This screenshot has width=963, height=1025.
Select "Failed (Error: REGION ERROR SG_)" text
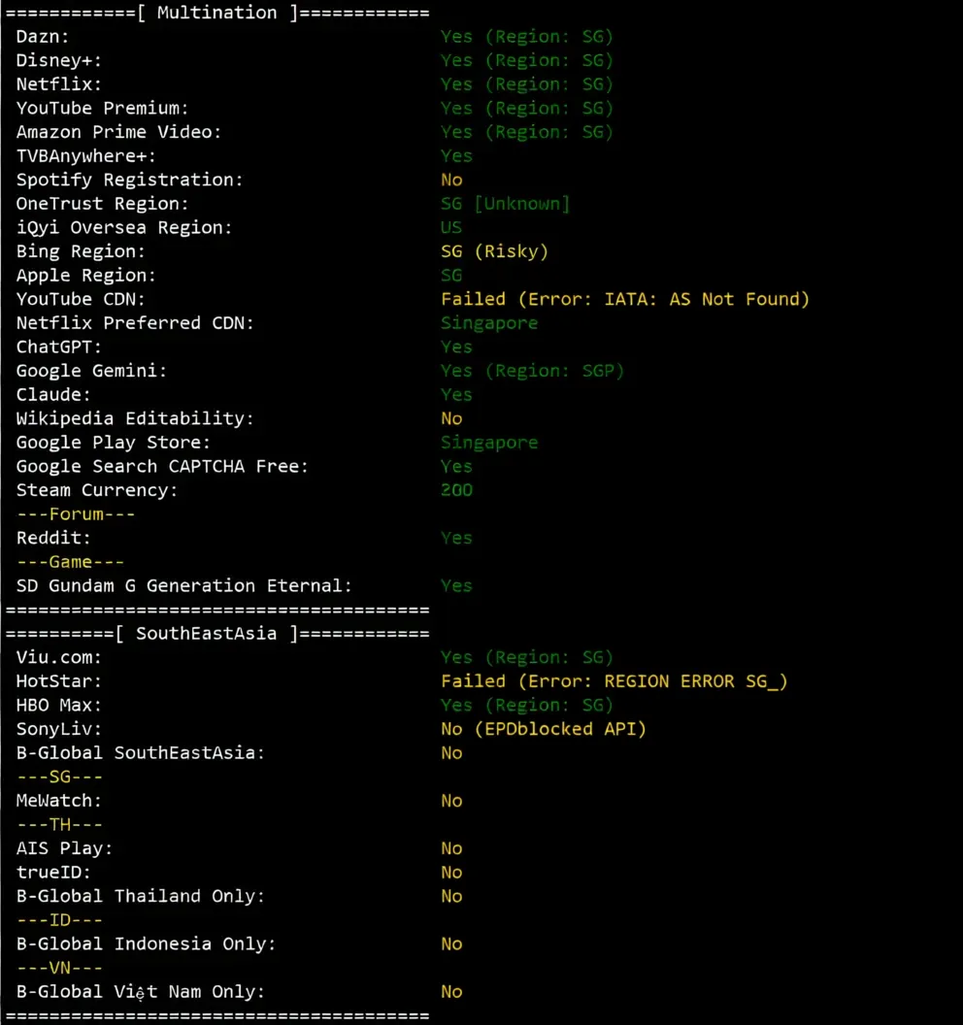[x=614, y=681]
